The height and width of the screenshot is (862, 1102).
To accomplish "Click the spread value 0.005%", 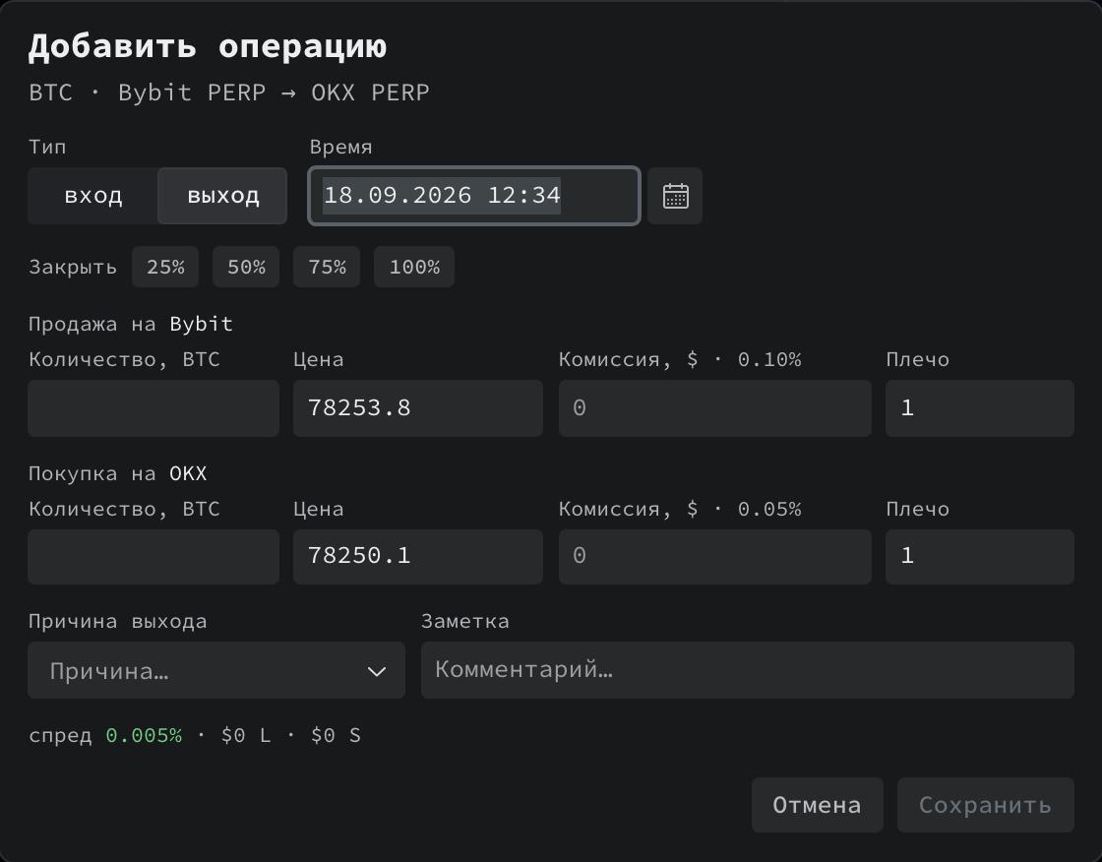I will [144, 735].
